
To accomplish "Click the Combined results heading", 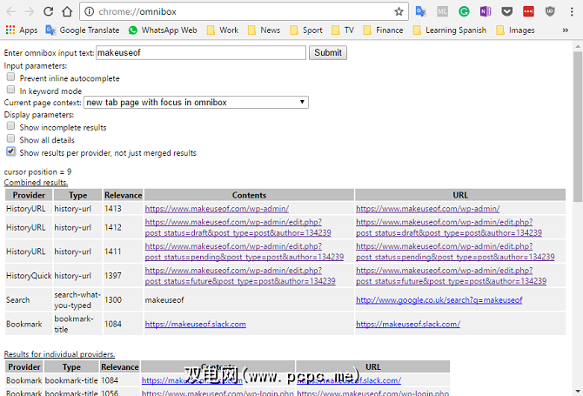I will [x=36, y=183].
